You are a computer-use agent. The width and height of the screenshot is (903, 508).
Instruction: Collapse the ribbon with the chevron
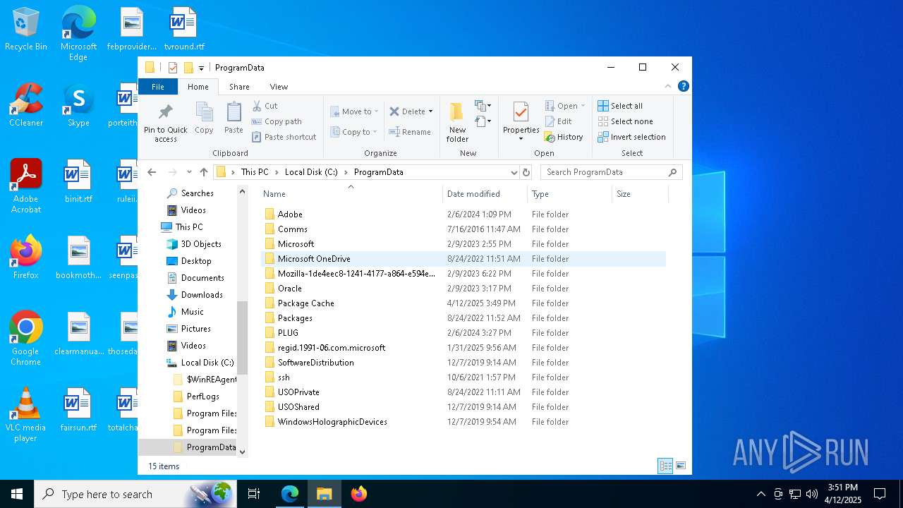point(668,86)
